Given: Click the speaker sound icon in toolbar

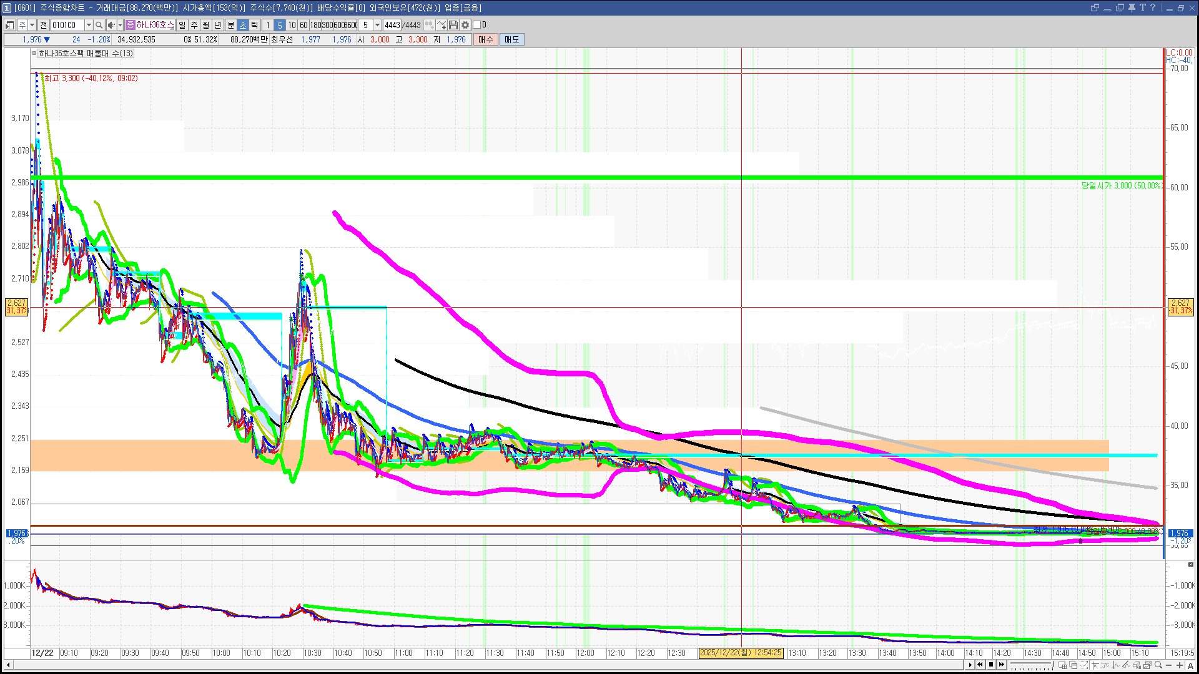Looking at the screenshot, I should [111, 25].
